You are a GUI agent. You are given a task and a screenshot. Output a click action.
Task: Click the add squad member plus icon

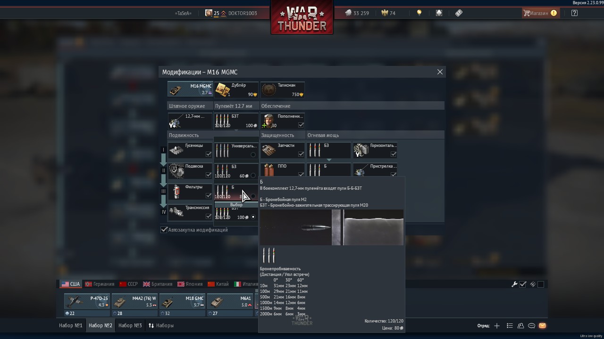click(x=497, y=325)
